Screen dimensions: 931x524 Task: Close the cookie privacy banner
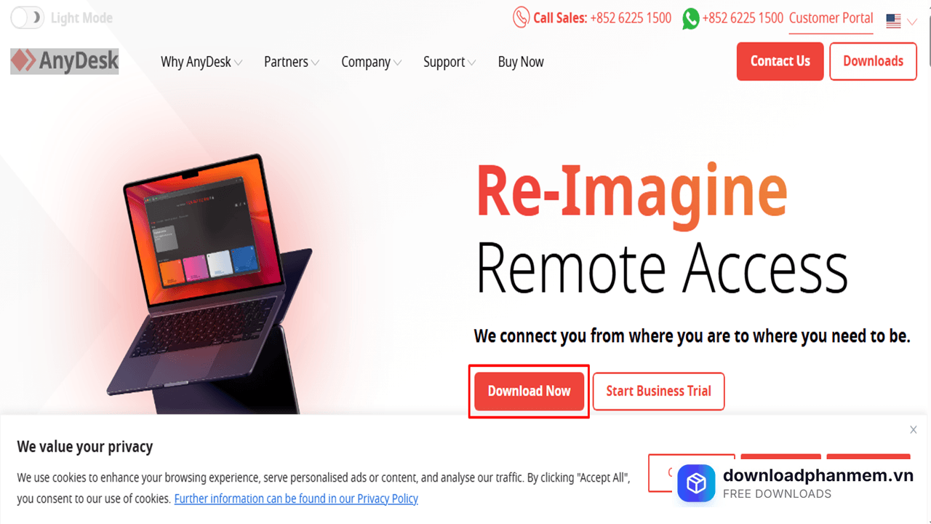[x=913, y=430]
